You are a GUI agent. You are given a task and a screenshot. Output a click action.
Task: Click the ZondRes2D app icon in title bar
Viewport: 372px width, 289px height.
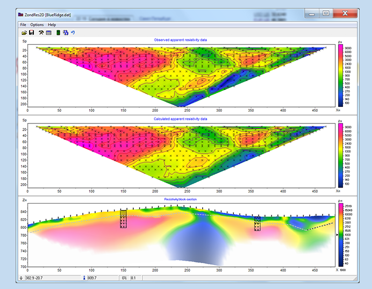click(21, 15)
